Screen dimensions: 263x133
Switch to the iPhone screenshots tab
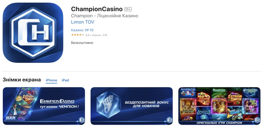pyautogui.click(x=51, y=80)
